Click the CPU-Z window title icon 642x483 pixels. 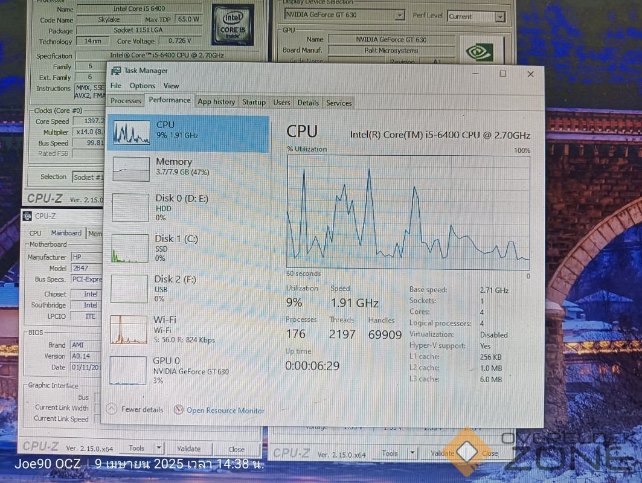(x=27, y=216)
